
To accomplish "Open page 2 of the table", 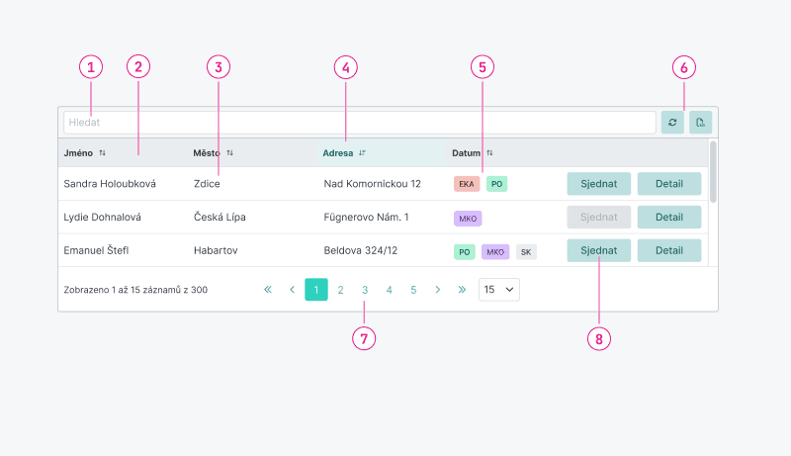I will [x=340, y=290].
